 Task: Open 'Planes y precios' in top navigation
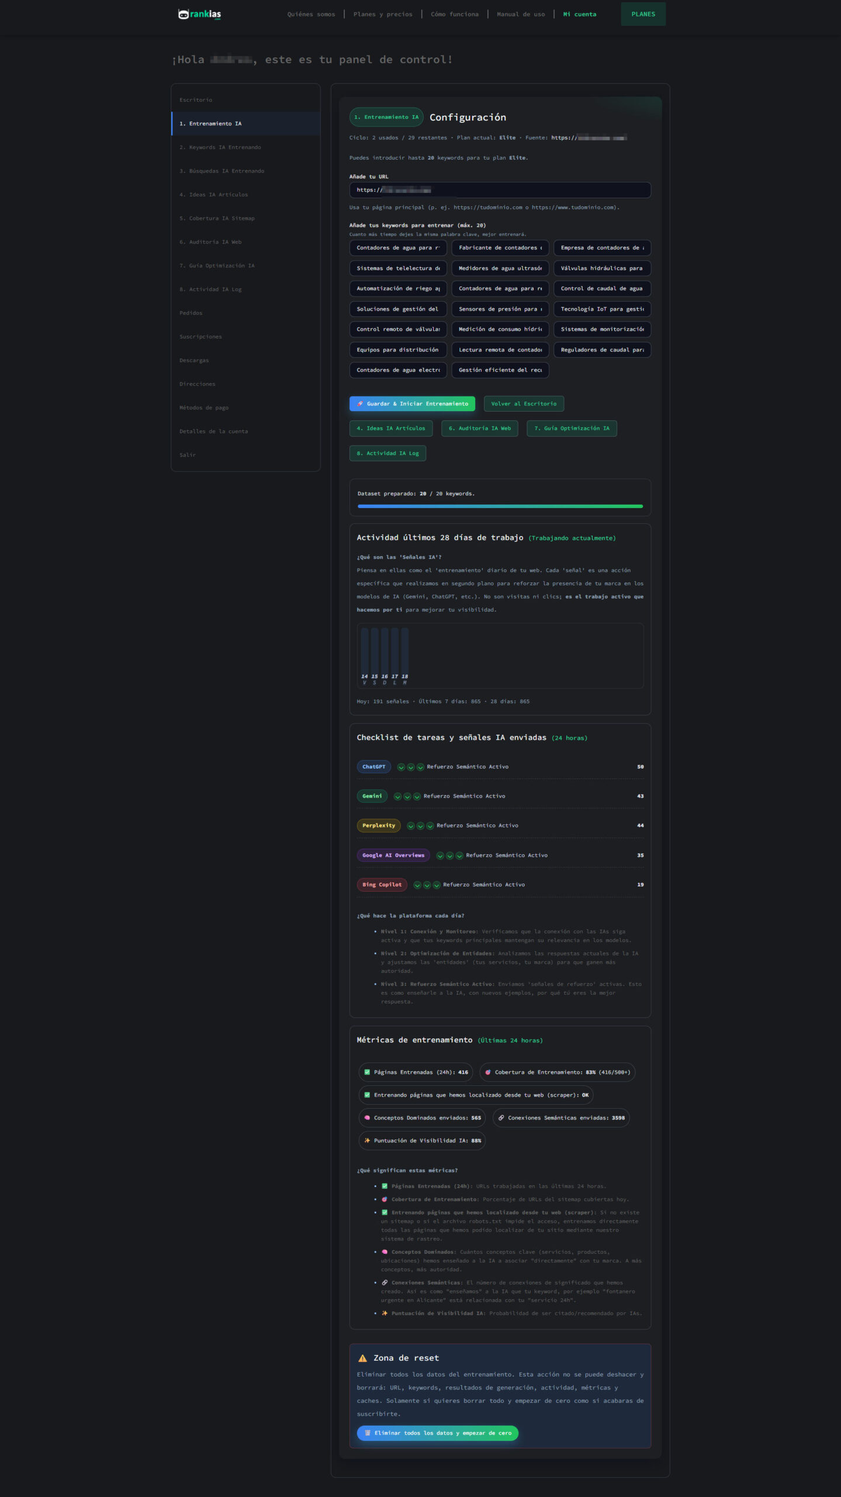[x=382, y=14]
